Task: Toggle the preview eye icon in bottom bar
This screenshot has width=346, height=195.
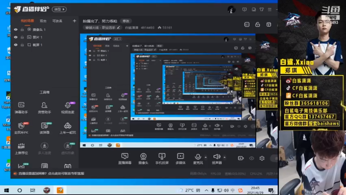Action: (251, 158)
